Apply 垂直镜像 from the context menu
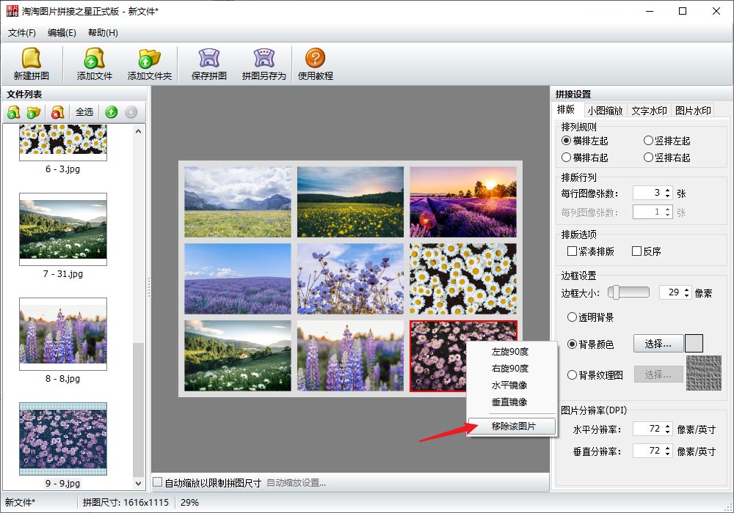The image size is (734, 513). tap(511, 402)
